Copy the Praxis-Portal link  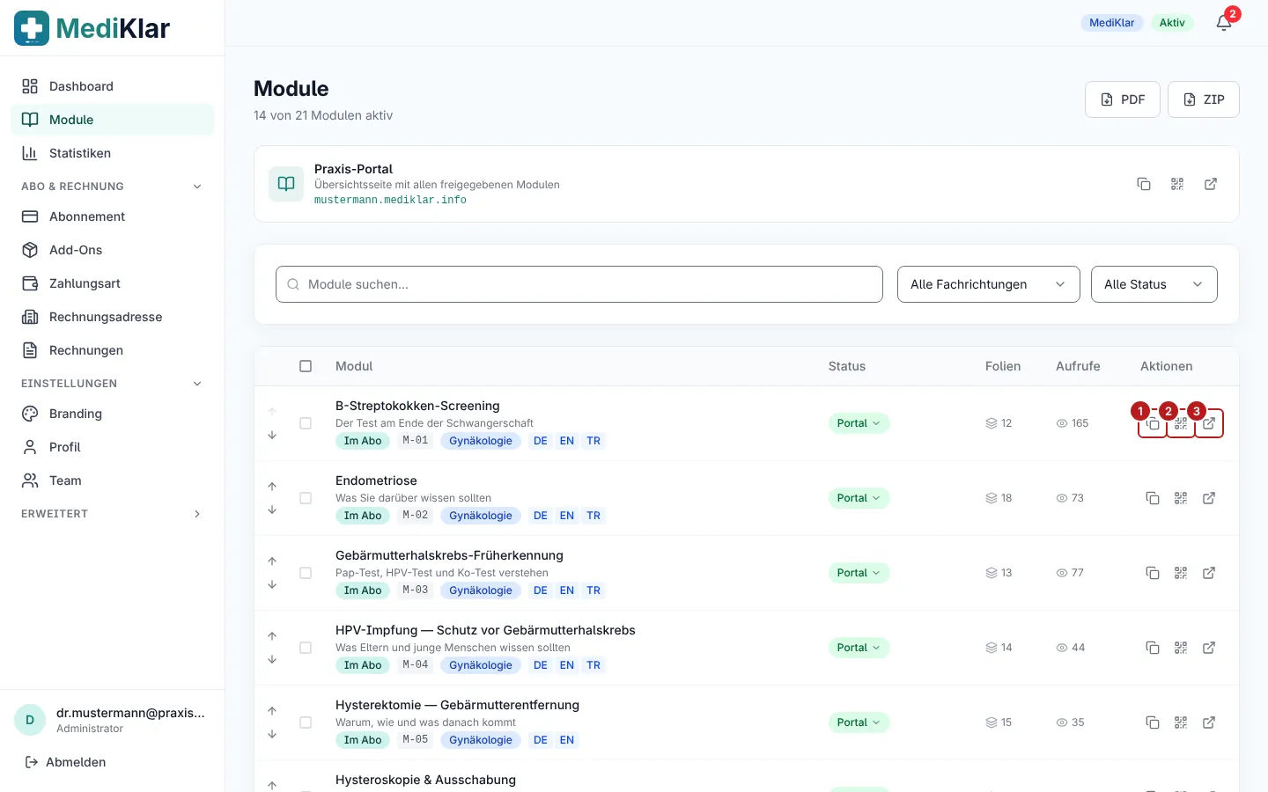(x=1144, y=184)
